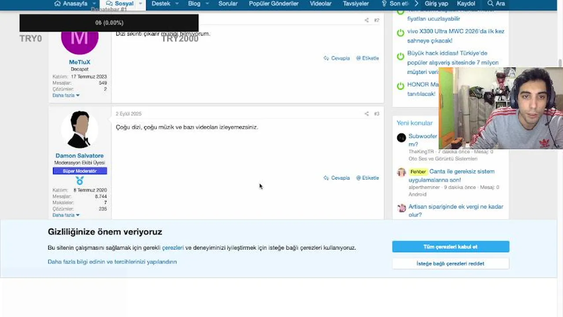The height and width of the screenshot is (317, 563).
Task: Open Oto Ses ve Görüntü Sistemleri category
Action: pyautogui.click(x=443, y=158)
